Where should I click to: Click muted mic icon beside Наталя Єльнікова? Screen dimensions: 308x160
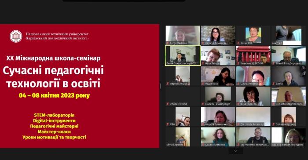click(203, 43)
